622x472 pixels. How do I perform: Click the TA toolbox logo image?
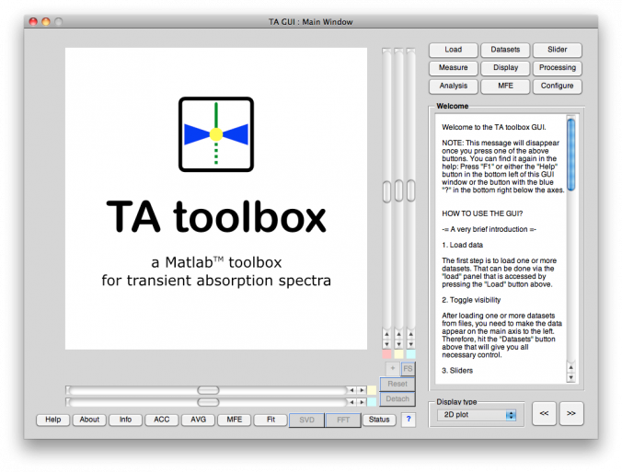click(x=216, y=134)
